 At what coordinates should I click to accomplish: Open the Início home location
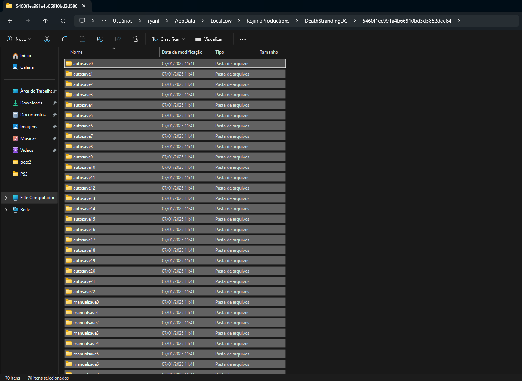point(26,56)
